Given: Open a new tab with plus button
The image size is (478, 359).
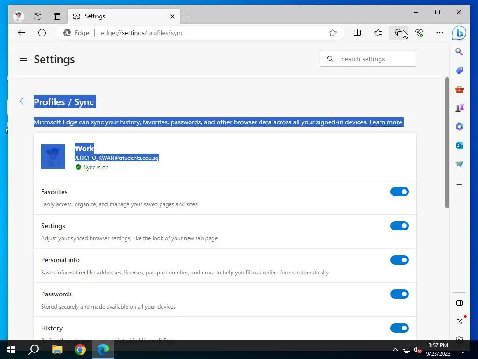Looking at the screenshot, I should pyautogui.click(x=188, y=16).
